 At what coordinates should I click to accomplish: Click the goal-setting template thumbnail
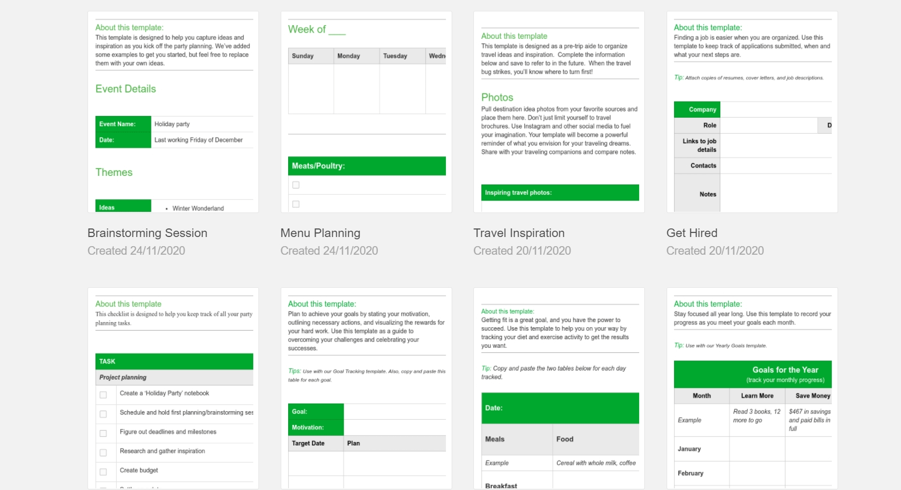tap(366, 385)
